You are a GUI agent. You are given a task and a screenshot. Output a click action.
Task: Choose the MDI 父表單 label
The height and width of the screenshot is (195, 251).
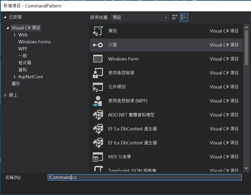(x=120, y=157)
